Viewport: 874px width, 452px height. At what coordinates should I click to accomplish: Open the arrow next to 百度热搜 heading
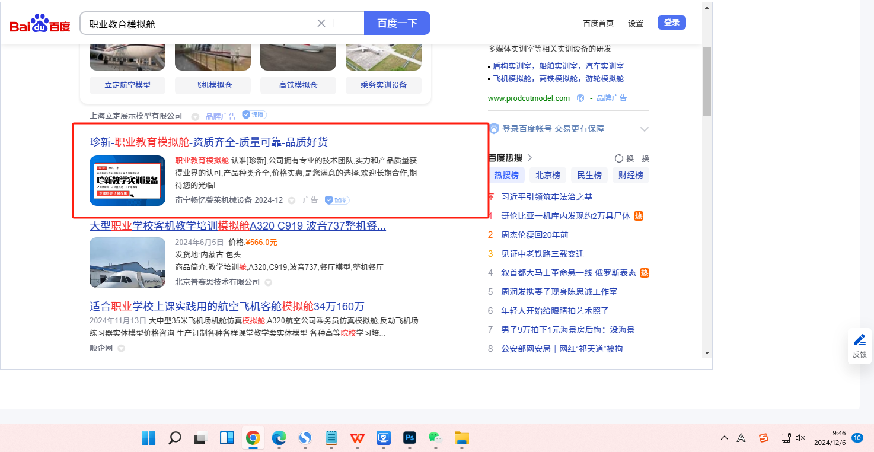click(530, 158)
